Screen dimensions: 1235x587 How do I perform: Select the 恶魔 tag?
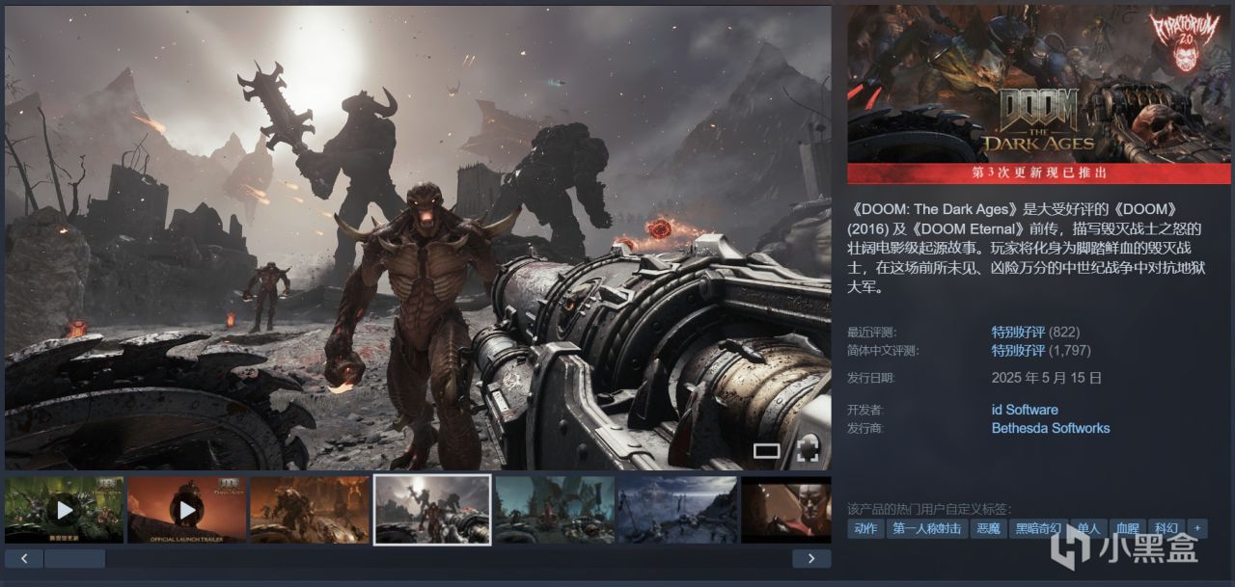(987, 528)
